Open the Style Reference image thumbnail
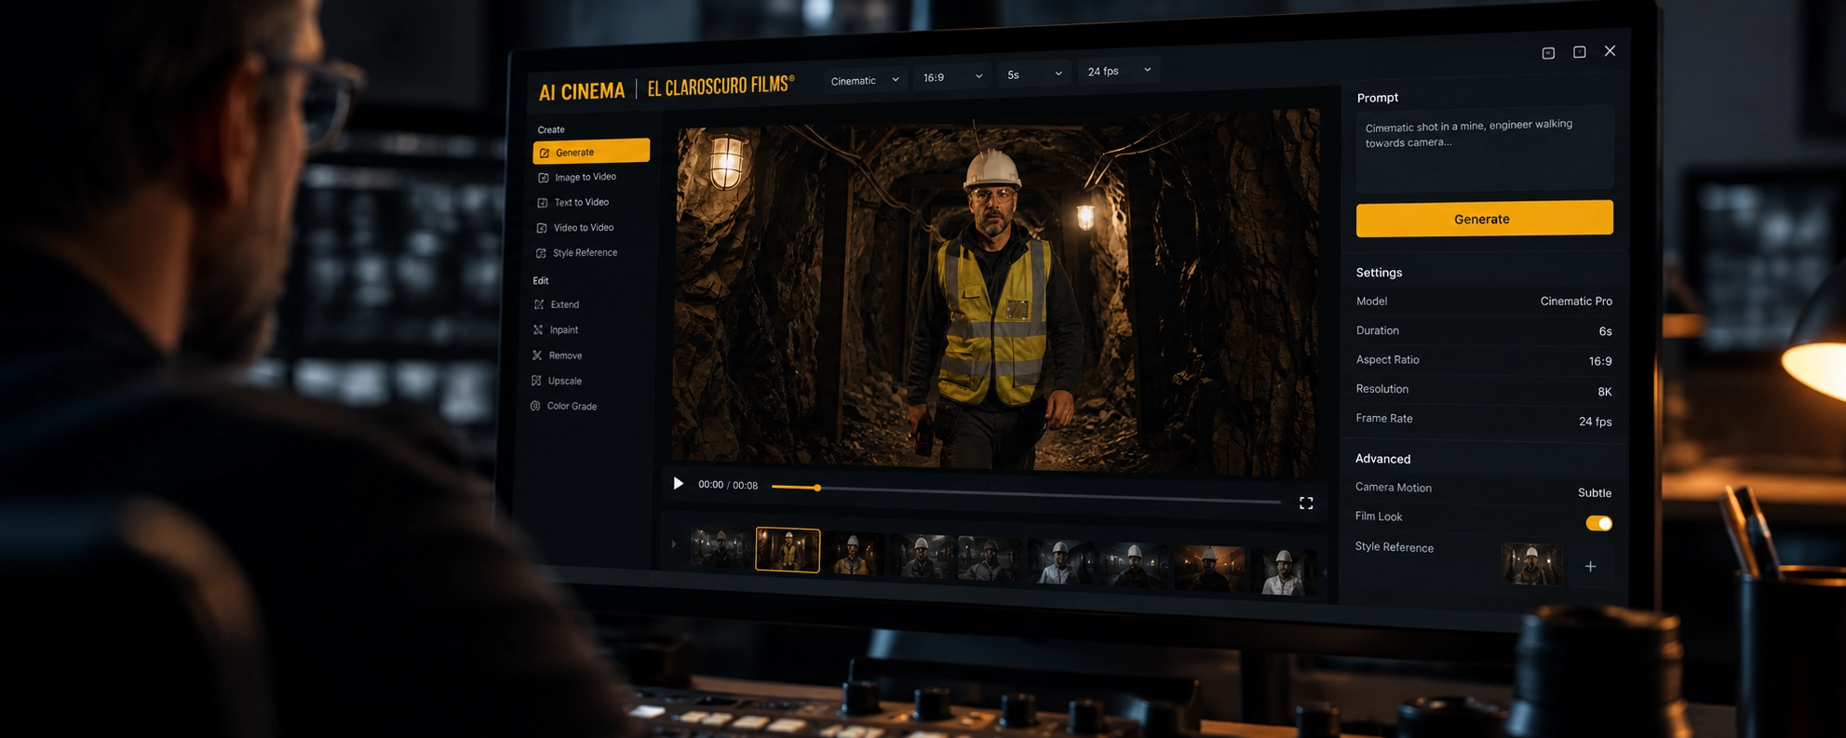 pyautogui.click(x=1531, y=564)
